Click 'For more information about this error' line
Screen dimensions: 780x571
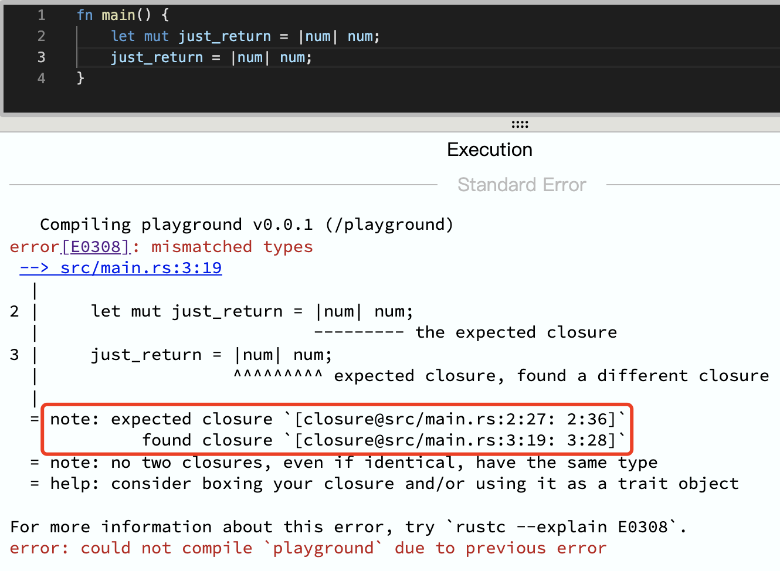coord(348,527)
